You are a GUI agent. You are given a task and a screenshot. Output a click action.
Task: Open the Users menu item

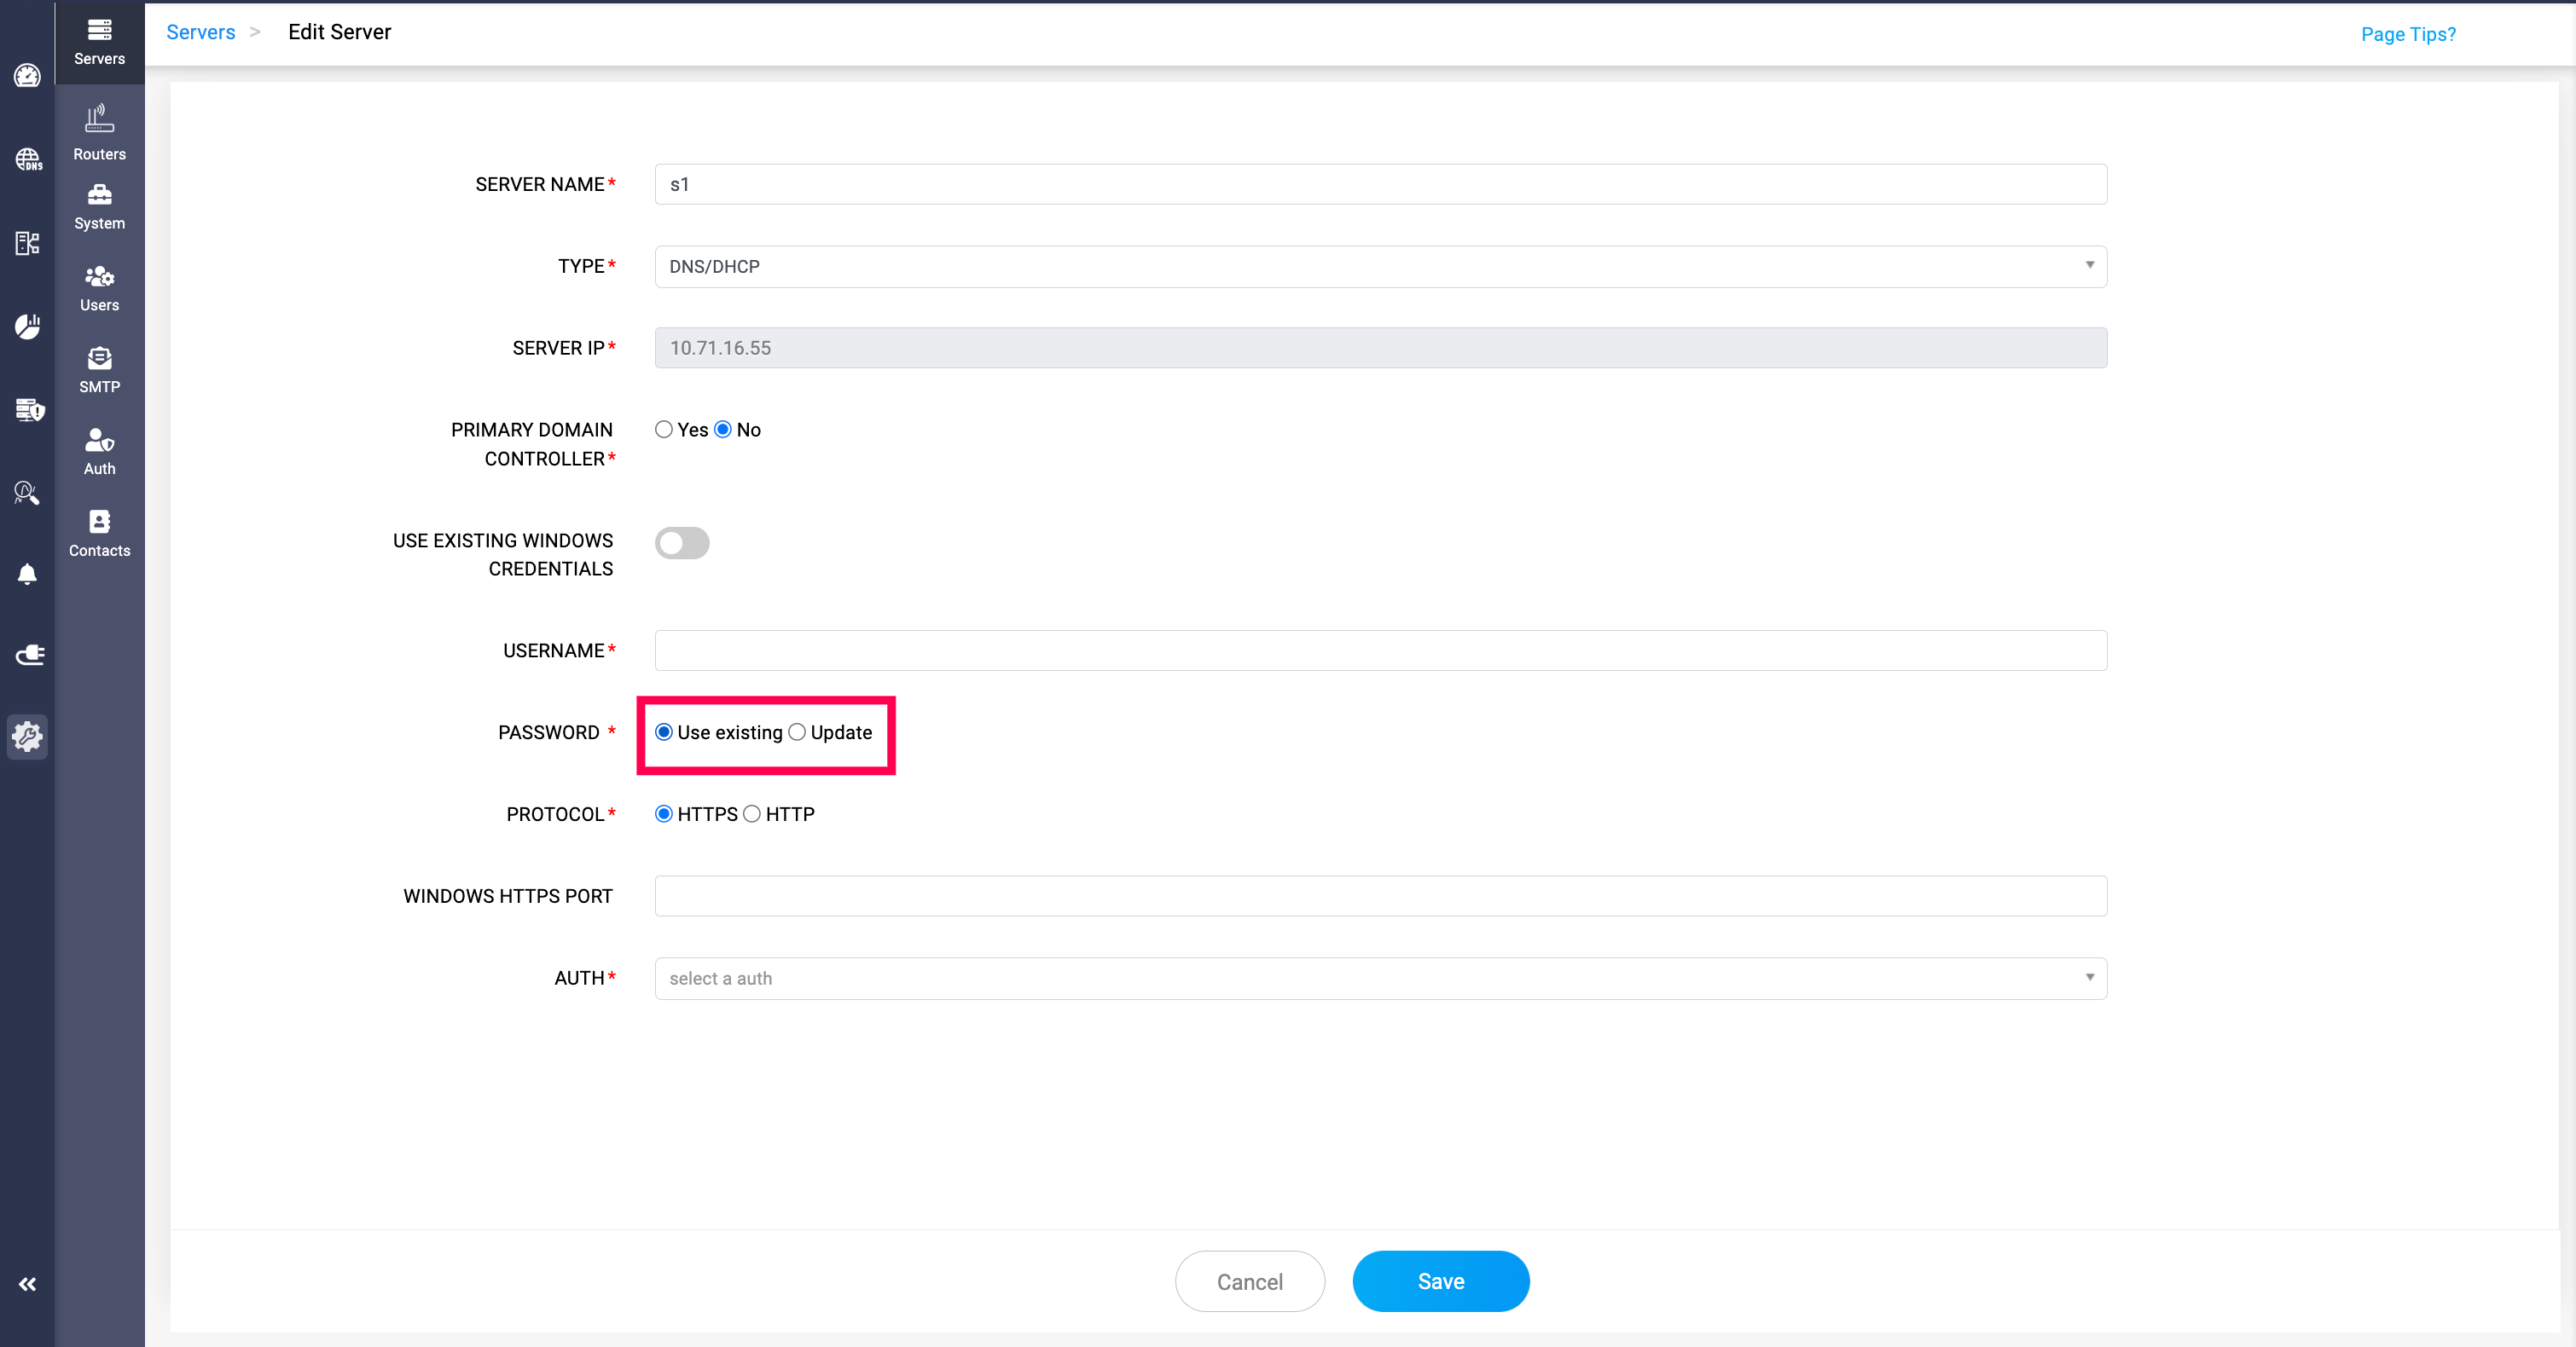(x=99, y=288)
